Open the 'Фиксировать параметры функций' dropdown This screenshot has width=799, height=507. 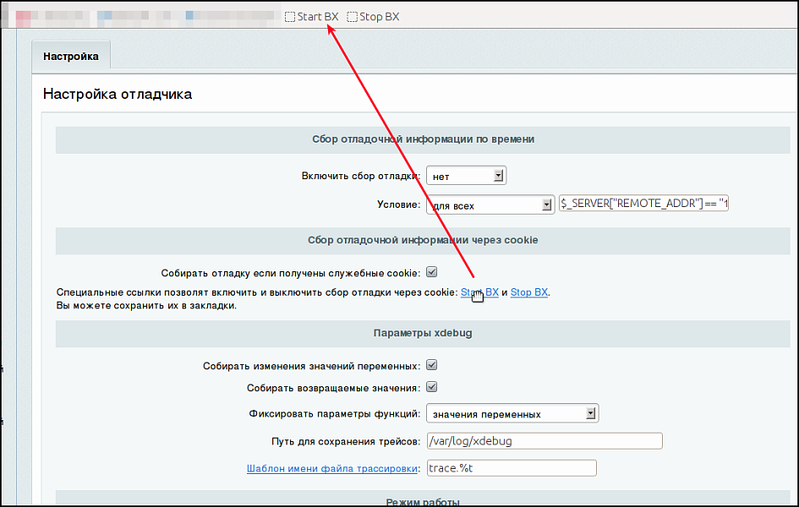(x=512, y=413)
